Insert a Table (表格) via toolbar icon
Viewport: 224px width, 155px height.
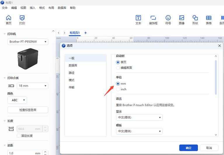209,20
